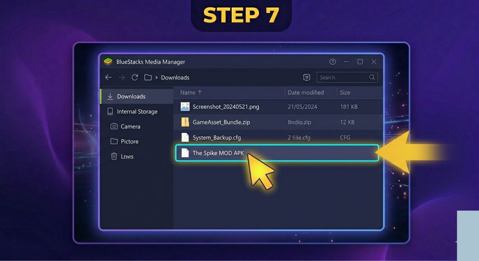This screenshot has width=479, height=261.
Task: Open the Pictore folder label in sidebar
Action: [130, 141]
